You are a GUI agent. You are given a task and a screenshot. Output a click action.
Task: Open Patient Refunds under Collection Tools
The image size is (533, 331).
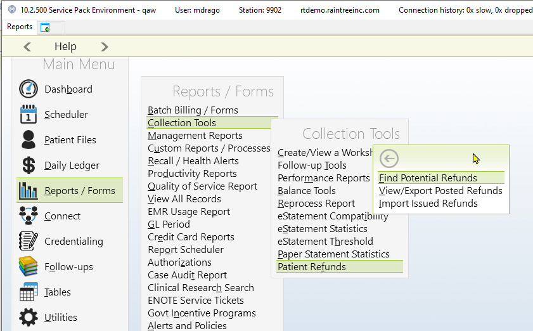pyautogui.click(x=340, y=267)
